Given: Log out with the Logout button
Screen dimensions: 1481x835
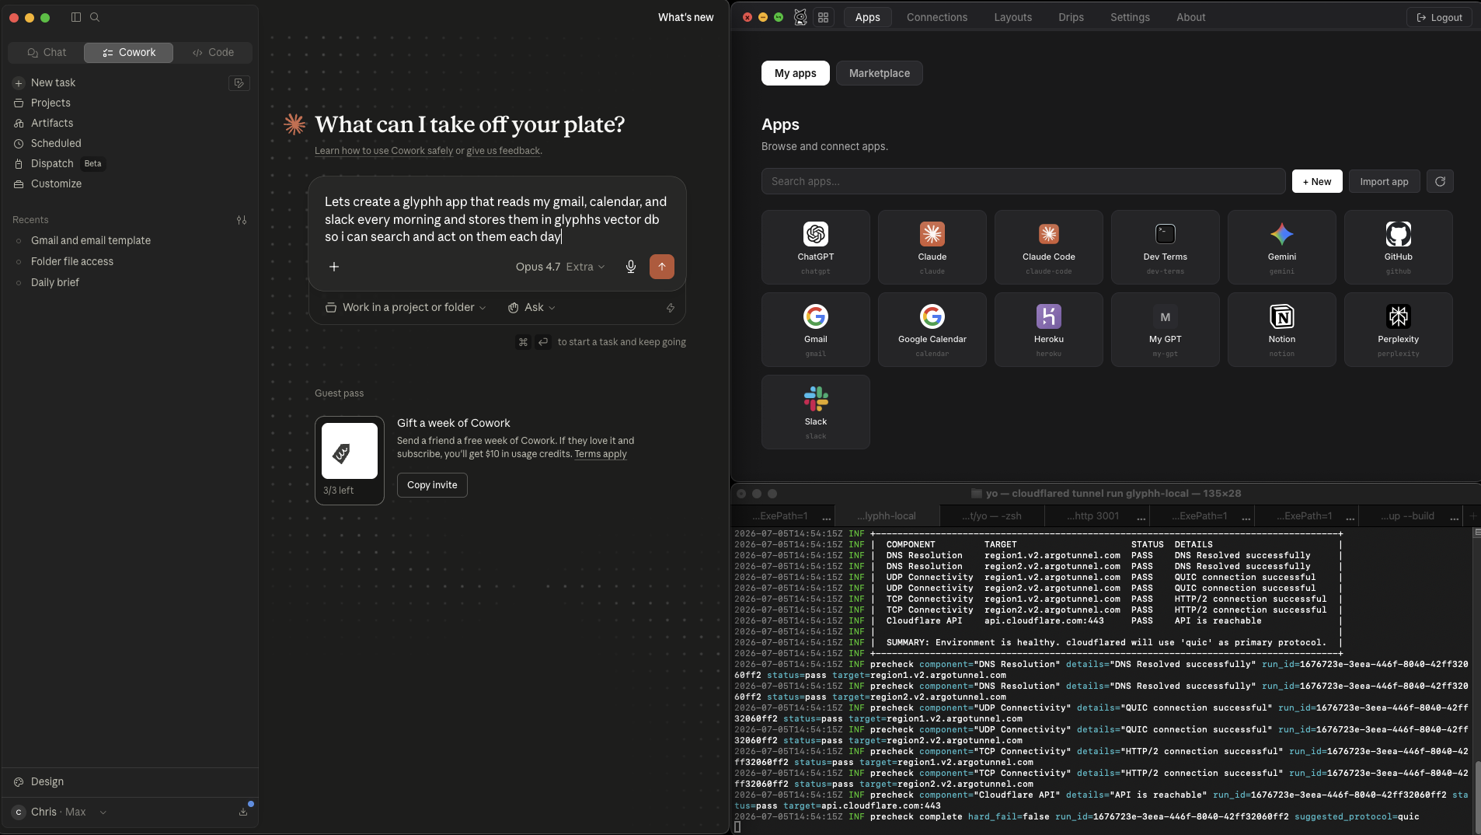Looking at the screenshot, I should 1439,17.
